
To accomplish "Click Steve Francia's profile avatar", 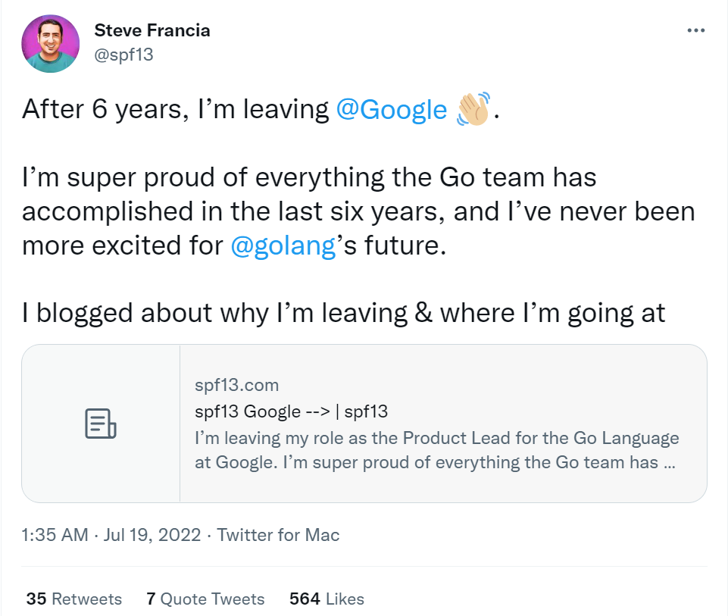I will pyautogui.click(x=51, y=43).
